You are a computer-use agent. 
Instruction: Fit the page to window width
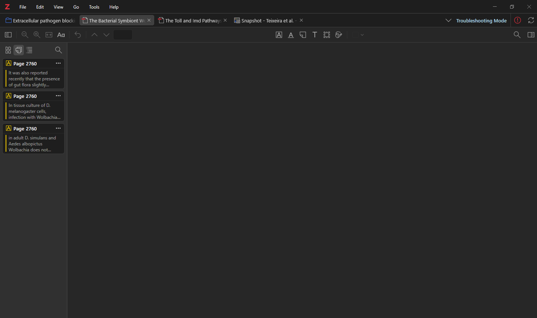coord(49,35)
